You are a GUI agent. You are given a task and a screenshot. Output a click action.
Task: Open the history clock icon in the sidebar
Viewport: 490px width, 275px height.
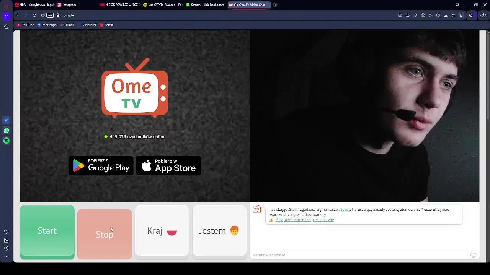[6, 248]
